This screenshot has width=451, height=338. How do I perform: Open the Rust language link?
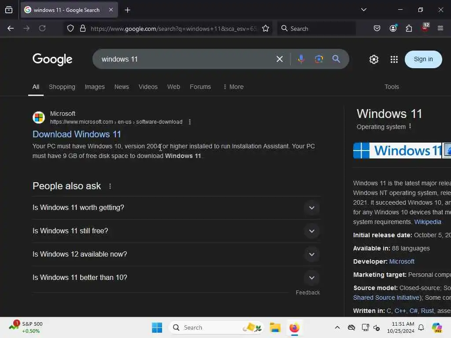point(427,311)
